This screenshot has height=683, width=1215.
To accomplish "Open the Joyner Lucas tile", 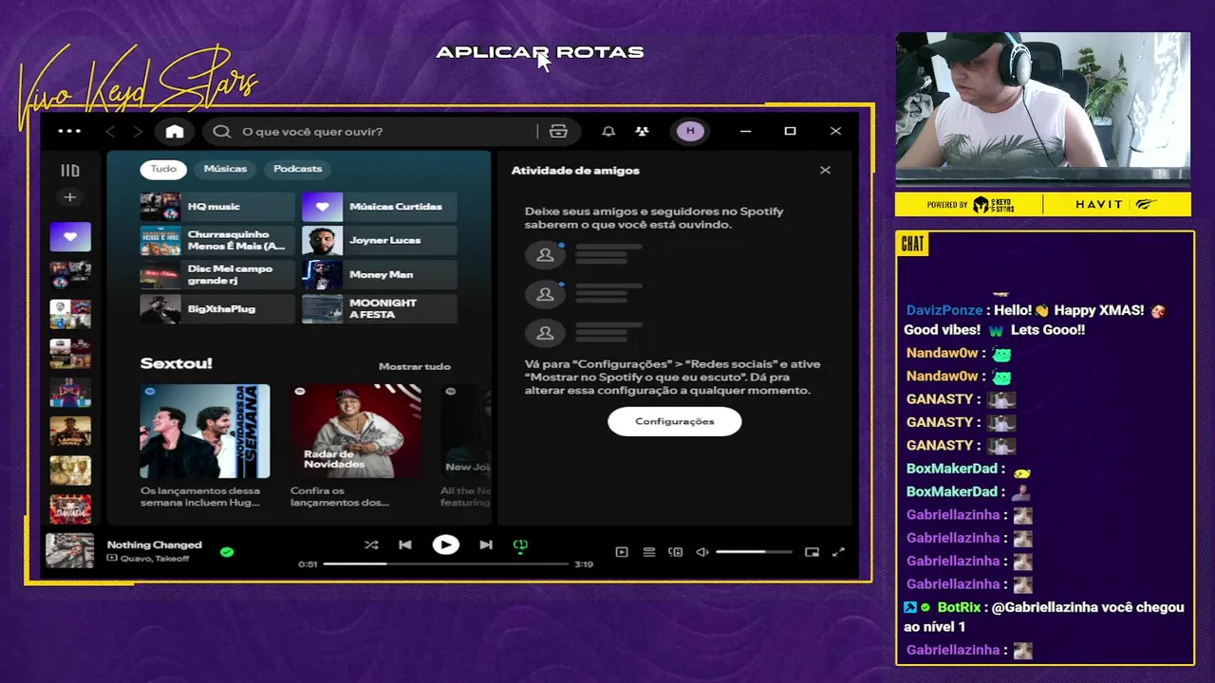I will click(380, 240).
